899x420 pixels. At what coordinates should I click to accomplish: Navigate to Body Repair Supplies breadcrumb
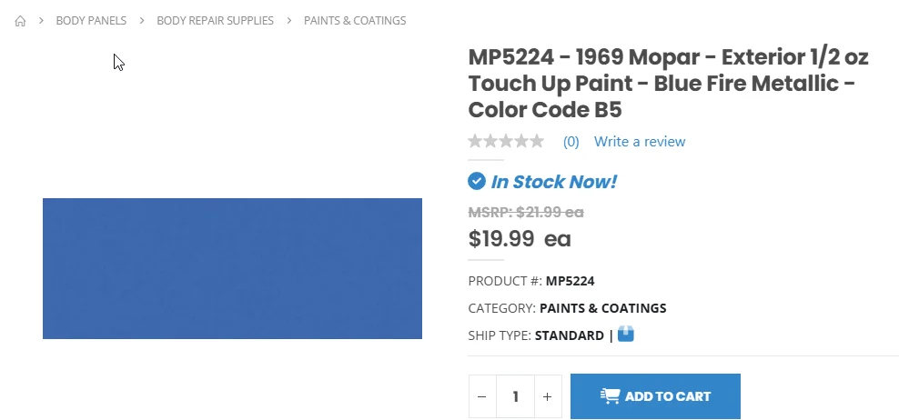[x=215, y=21]
